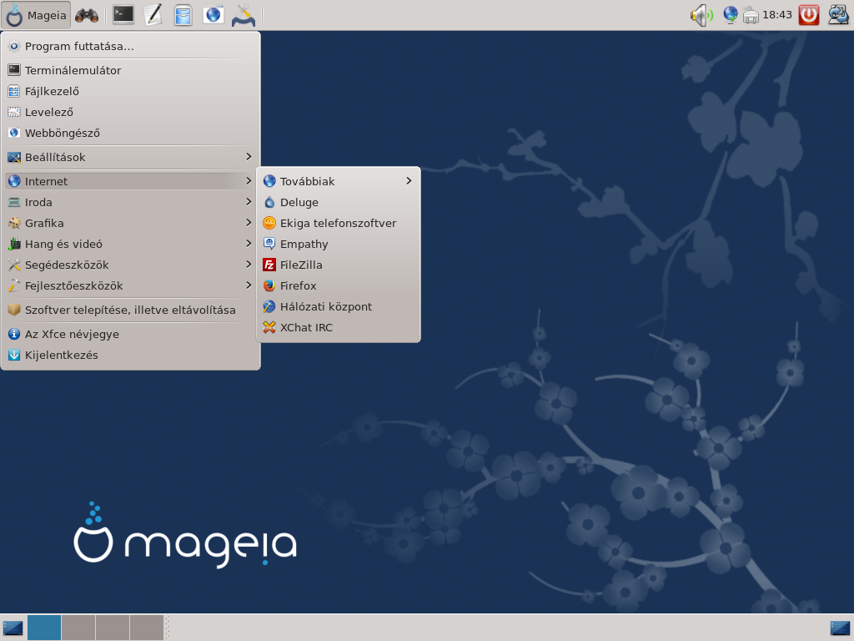This screenshot has height=641, width=854.
Task: Switch to the fourth workspace
Action: [x=147, y=628]
